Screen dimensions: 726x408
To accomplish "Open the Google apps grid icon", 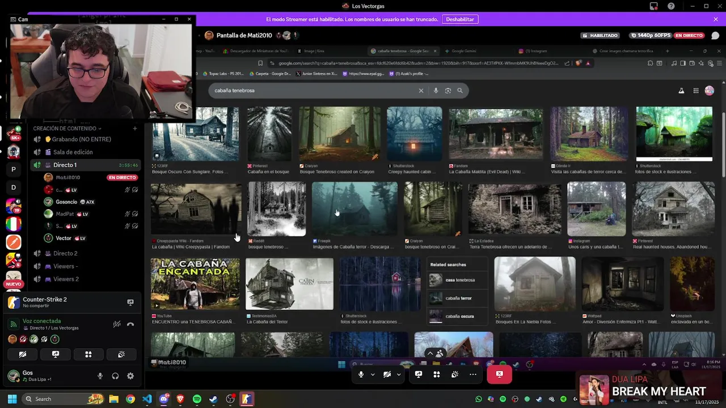I will 696,91.
